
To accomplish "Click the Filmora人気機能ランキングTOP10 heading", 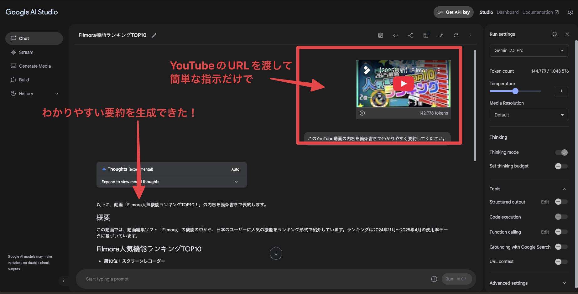I will [x=149, y=249].
